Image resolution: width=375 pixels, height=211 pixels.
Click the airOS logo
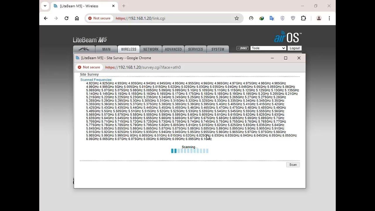[287, 37]
